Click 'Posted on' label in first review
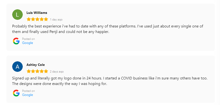Viewport: 220px width, 105px height. click(29, 39)
